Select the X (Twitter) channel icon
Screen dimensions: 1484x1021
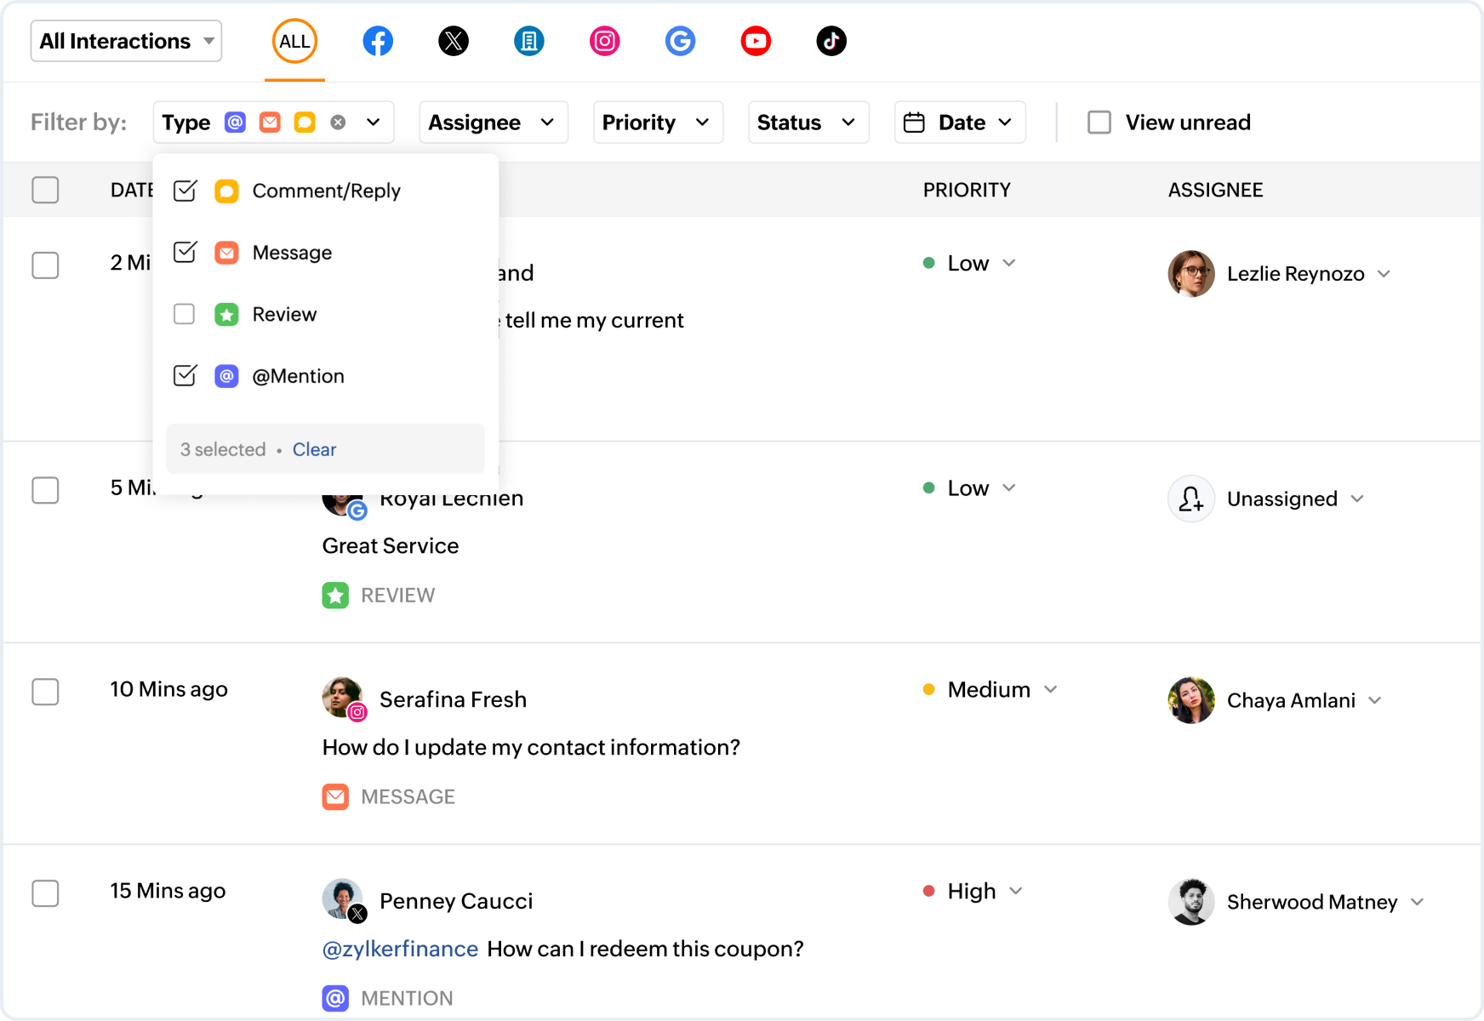tap(454, 40)
